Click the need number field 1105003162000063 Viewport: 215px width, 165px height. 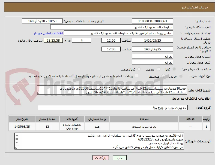[153, 21]
